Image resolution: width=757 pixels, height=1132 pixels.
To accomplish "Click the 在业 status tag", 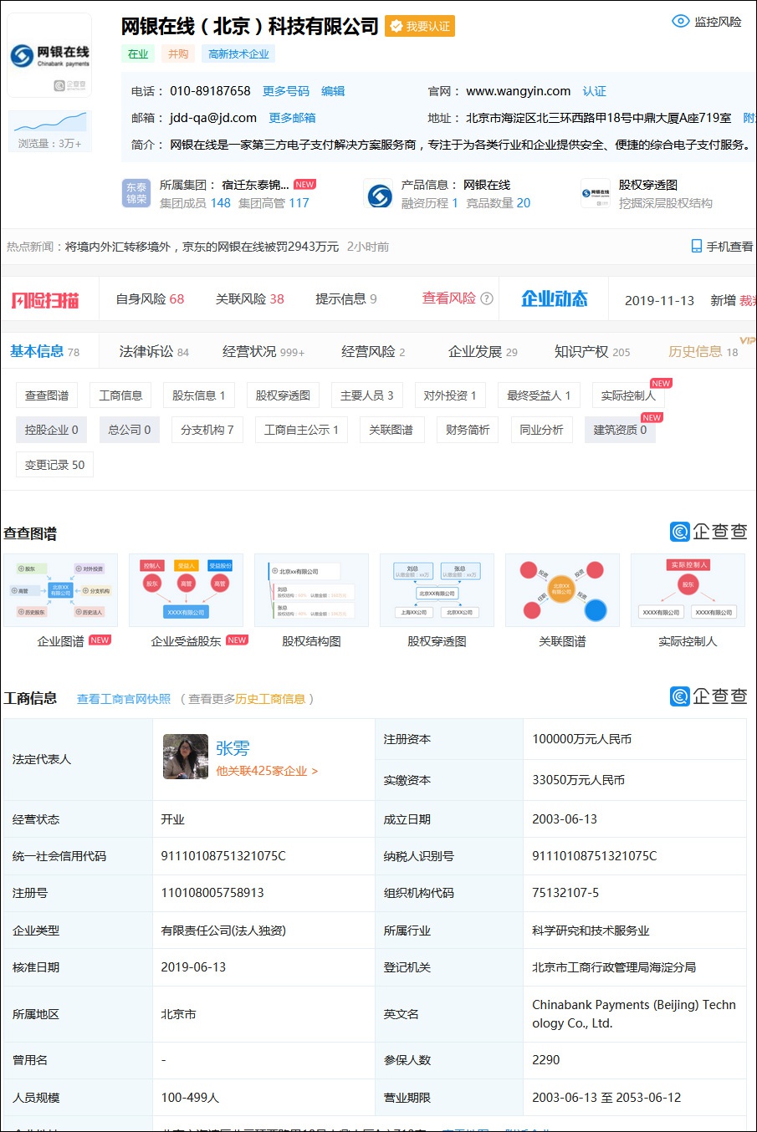I will coord(138,54).
